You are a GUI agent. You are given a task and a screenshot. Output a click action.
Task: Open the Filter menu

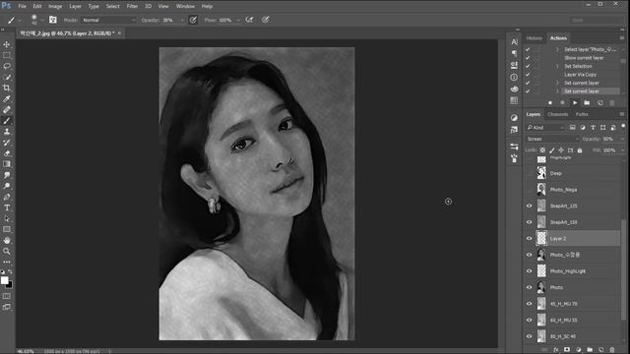point(132,6)
